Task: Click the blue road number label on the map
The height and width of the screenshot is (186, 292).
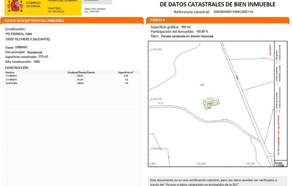Action: [x=237, y=77]
